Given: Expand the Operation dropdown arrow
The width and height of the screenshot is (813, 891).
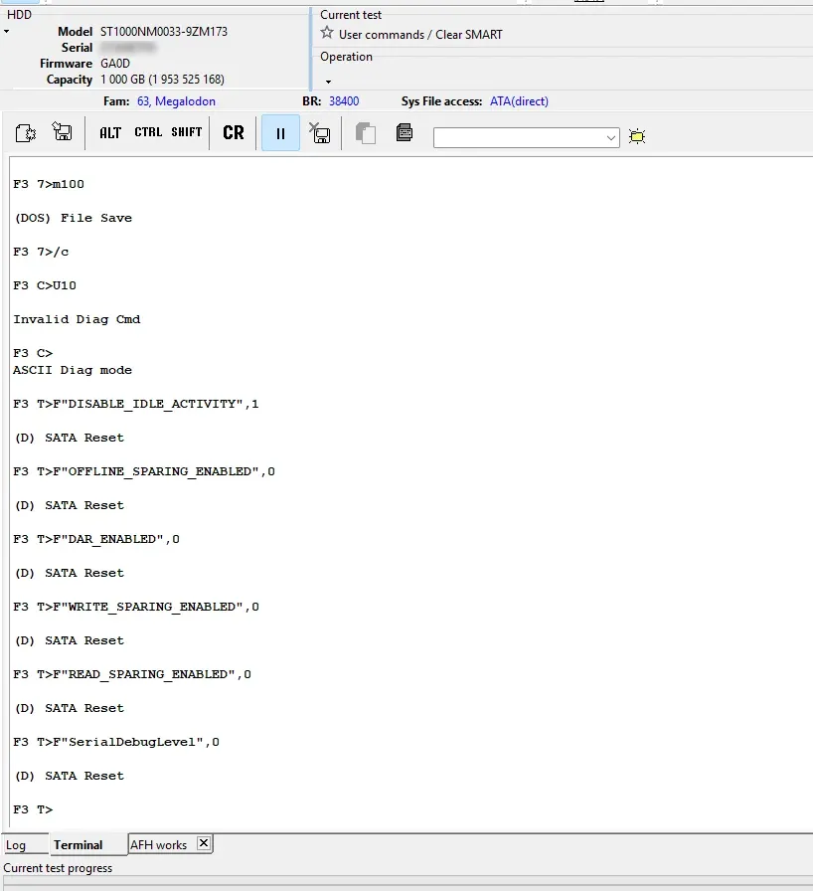Looking at the screenshot, I should [328, 82].
